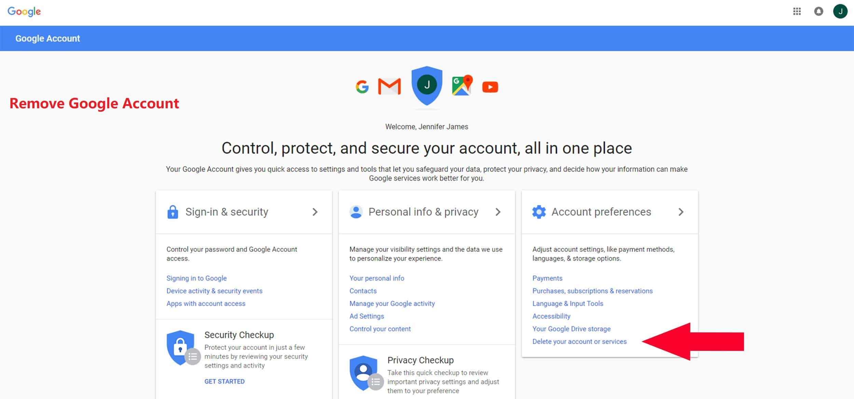Click Your Google Drive storage link

click(x=571, y=329)
